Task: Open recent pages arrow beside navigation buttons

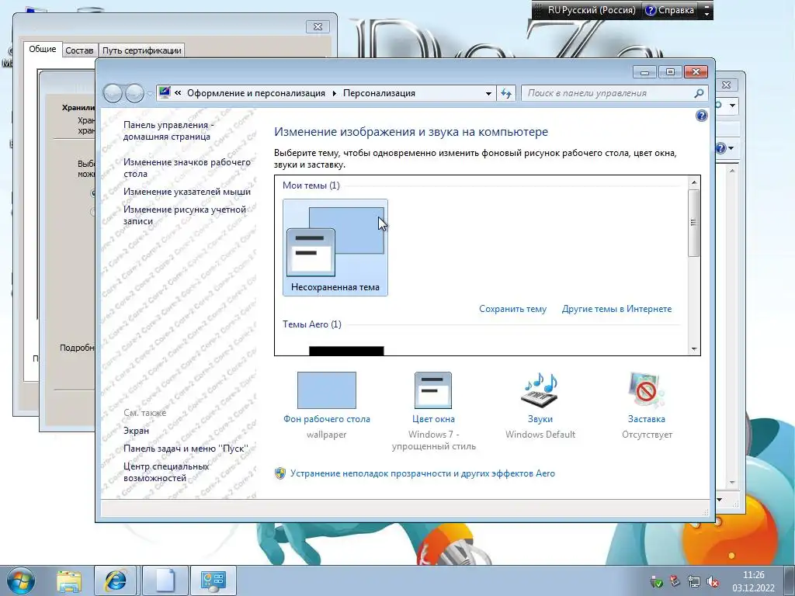Action: pyautogui.click(x=150, y=94)
